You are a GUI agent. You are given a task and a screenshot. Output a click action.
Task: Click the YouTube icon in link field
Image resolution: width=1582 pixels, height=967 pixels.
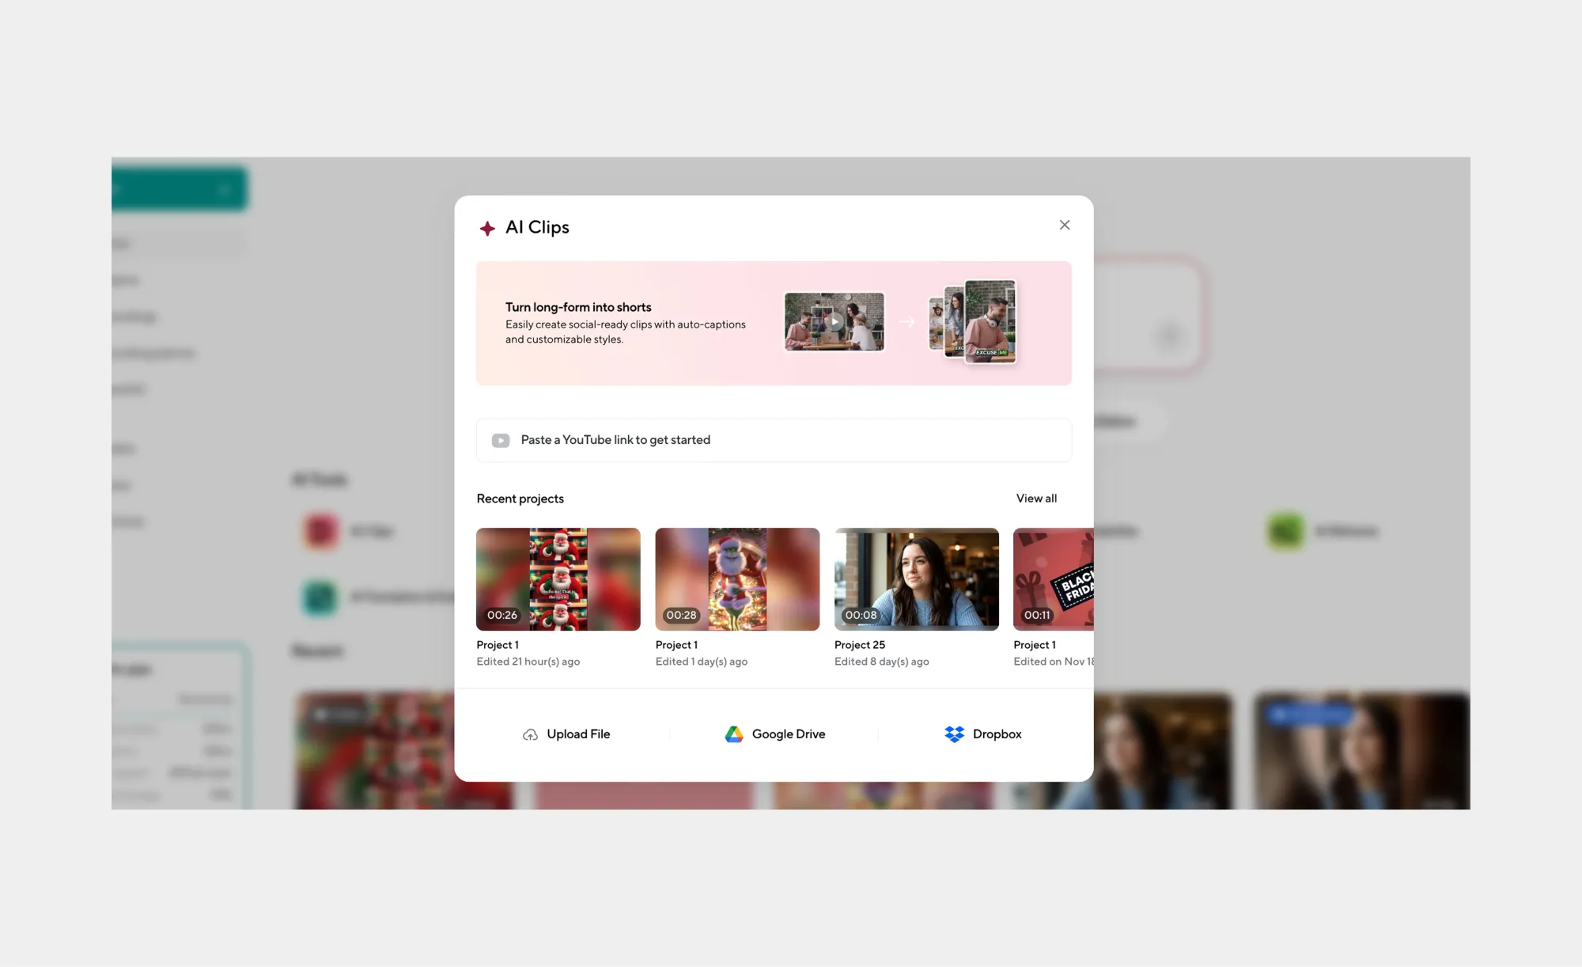pos(501,441)
